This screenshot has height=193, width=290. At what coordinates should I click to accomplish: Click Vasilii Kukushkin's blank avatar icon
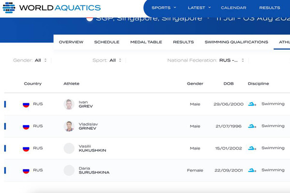click(69, 148)
